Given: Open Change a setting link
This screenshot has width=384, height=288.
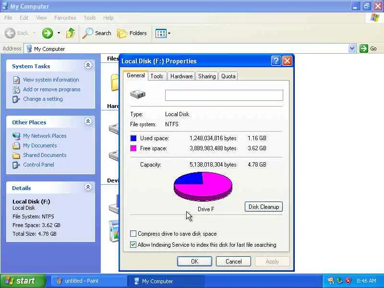Looking at the screenshot, I should coord(43,99).
